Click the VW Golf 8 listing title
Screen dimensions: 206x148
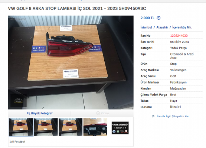point(77,9)
